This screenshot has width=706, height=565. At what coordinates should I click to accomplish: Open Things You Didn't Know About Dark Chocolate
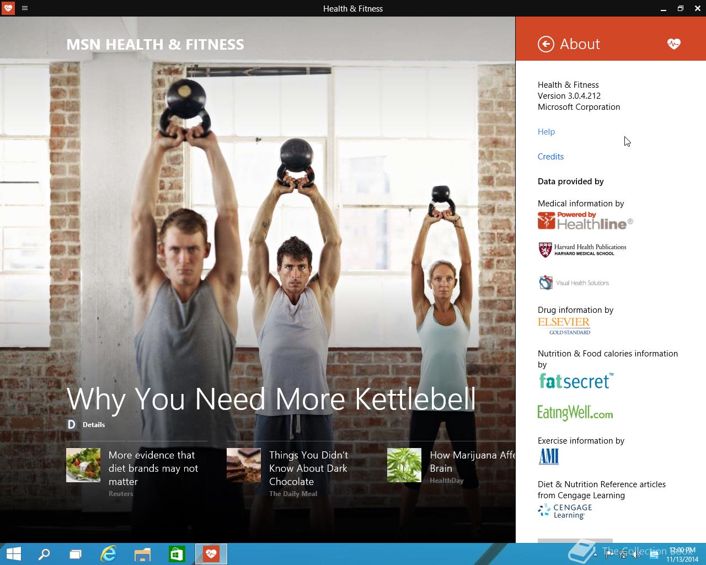309,468
